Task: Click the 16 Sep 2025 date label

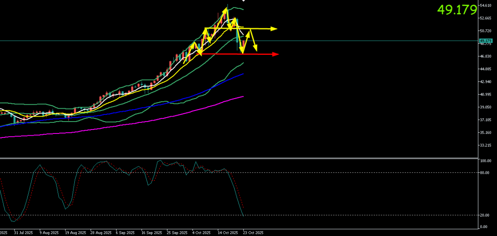Action: [x=151, y=232]
